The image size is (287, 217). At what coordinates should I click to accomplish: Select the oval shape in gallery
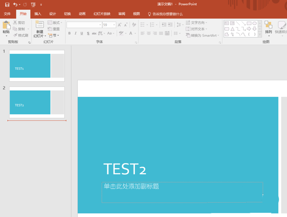point(254,23)
